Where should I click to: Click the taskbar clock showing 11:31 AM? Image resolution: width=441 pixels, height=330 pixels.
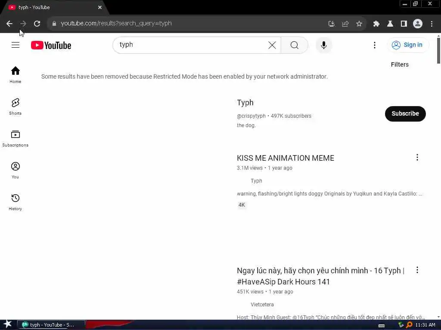(x=425, y=325)
